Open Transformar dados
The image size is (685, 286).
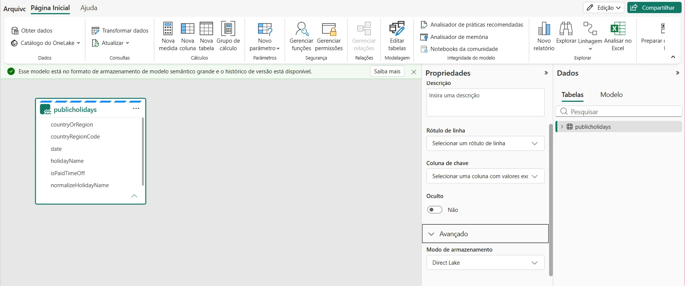(x=120, y=31)
